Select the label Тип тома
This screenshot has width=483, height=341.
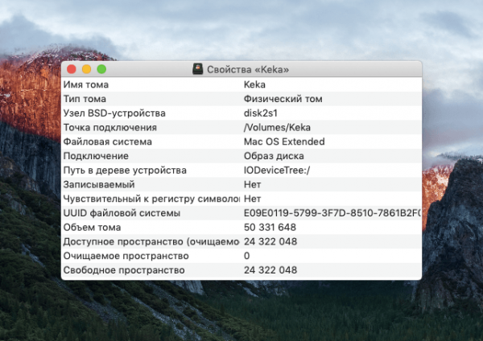pyautogui.click(x=85, y=99)
